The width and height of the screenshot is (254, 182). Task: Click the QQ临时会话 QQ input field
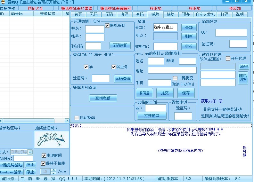(156, 108)
